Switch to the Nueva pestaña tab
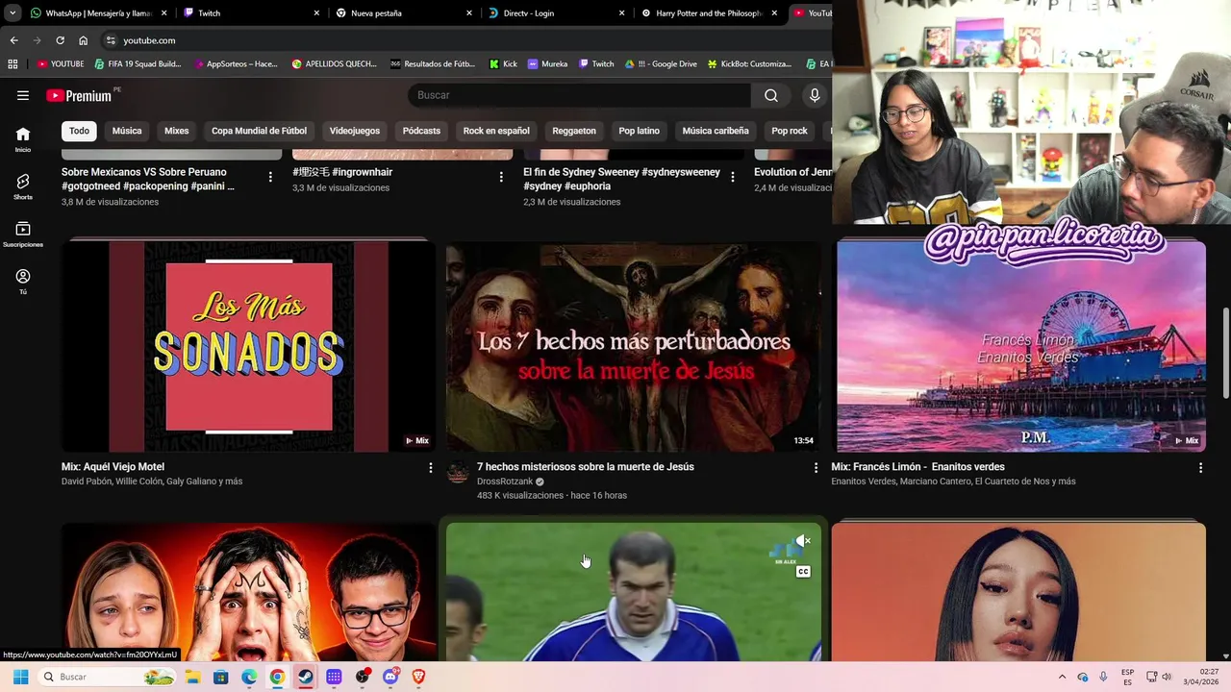The width and height of the screenshot is (1231, 692). pyautogui.click(x=404, y=13)
